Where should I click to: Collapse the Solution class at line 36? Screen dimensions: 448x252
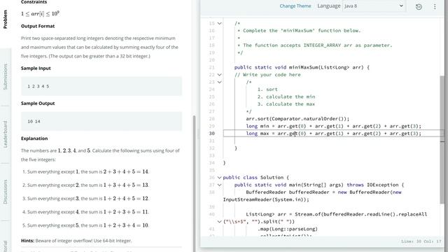pos(219,178)
